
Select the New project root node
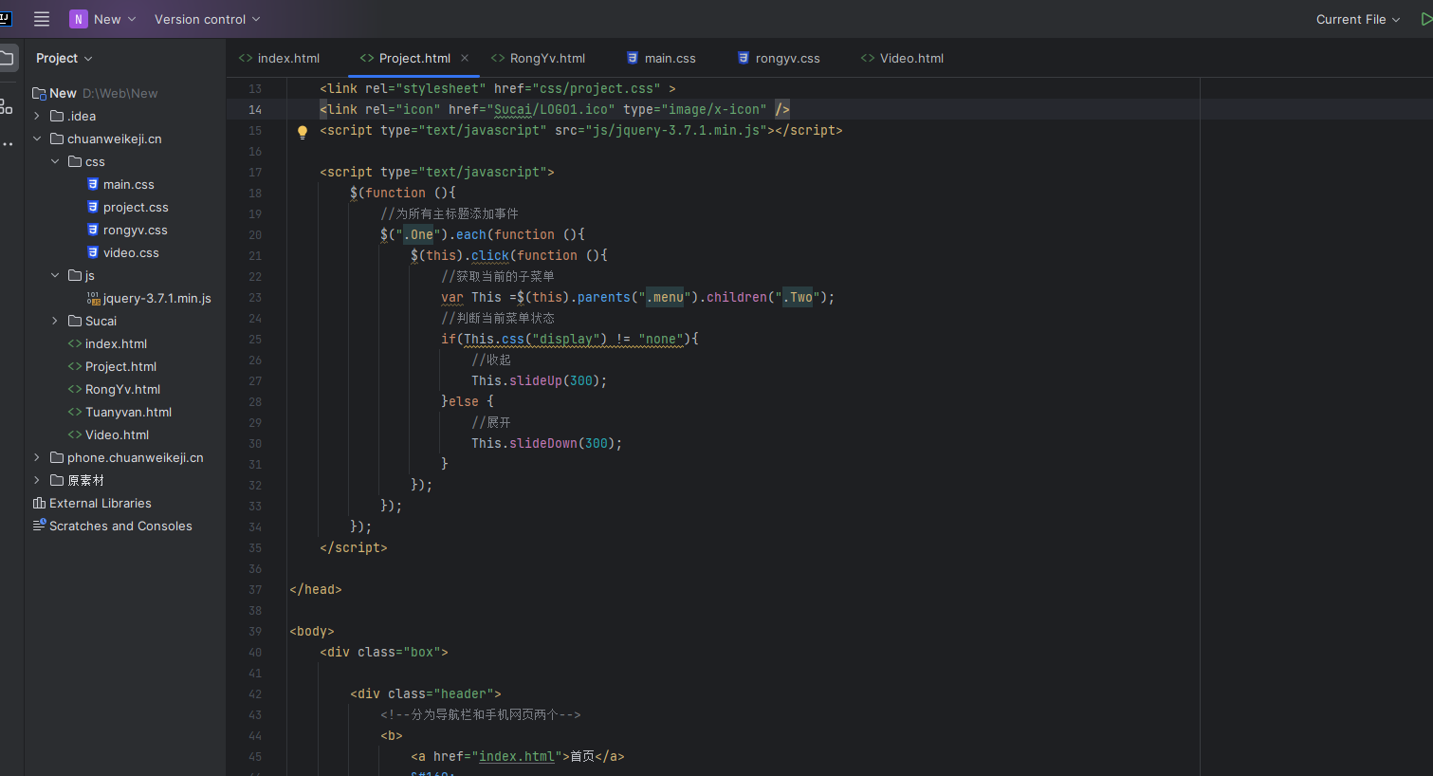pos(63,93)
